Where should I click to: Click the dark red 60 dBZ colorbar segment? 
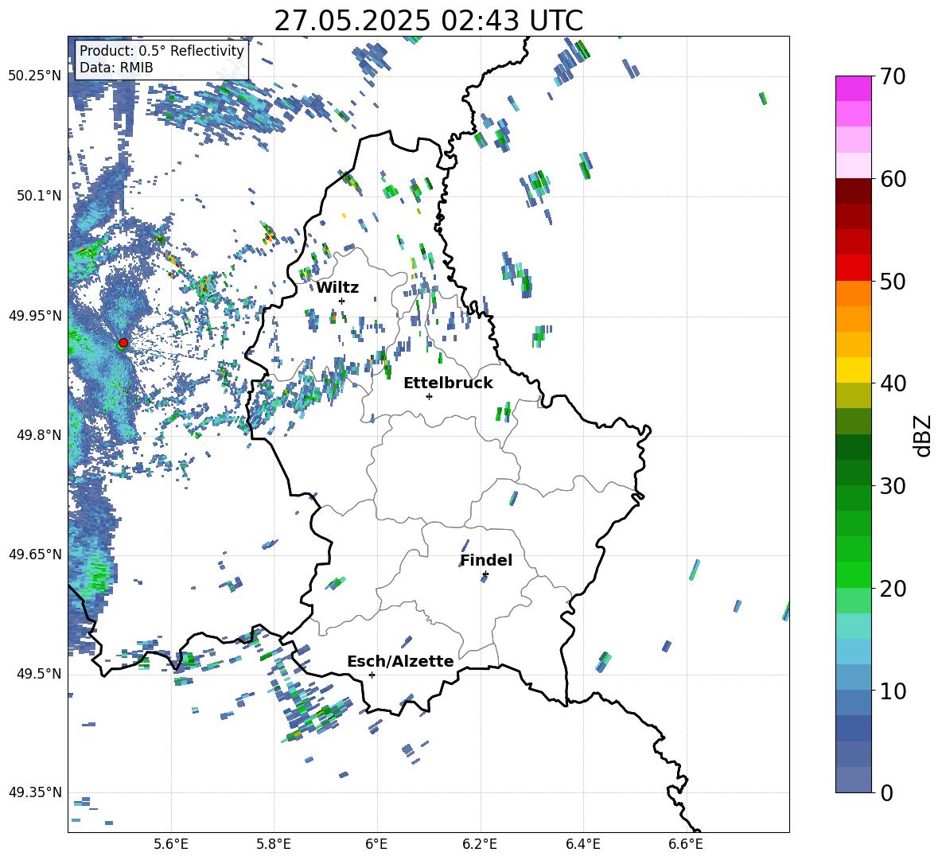click(x=853, y=191)
